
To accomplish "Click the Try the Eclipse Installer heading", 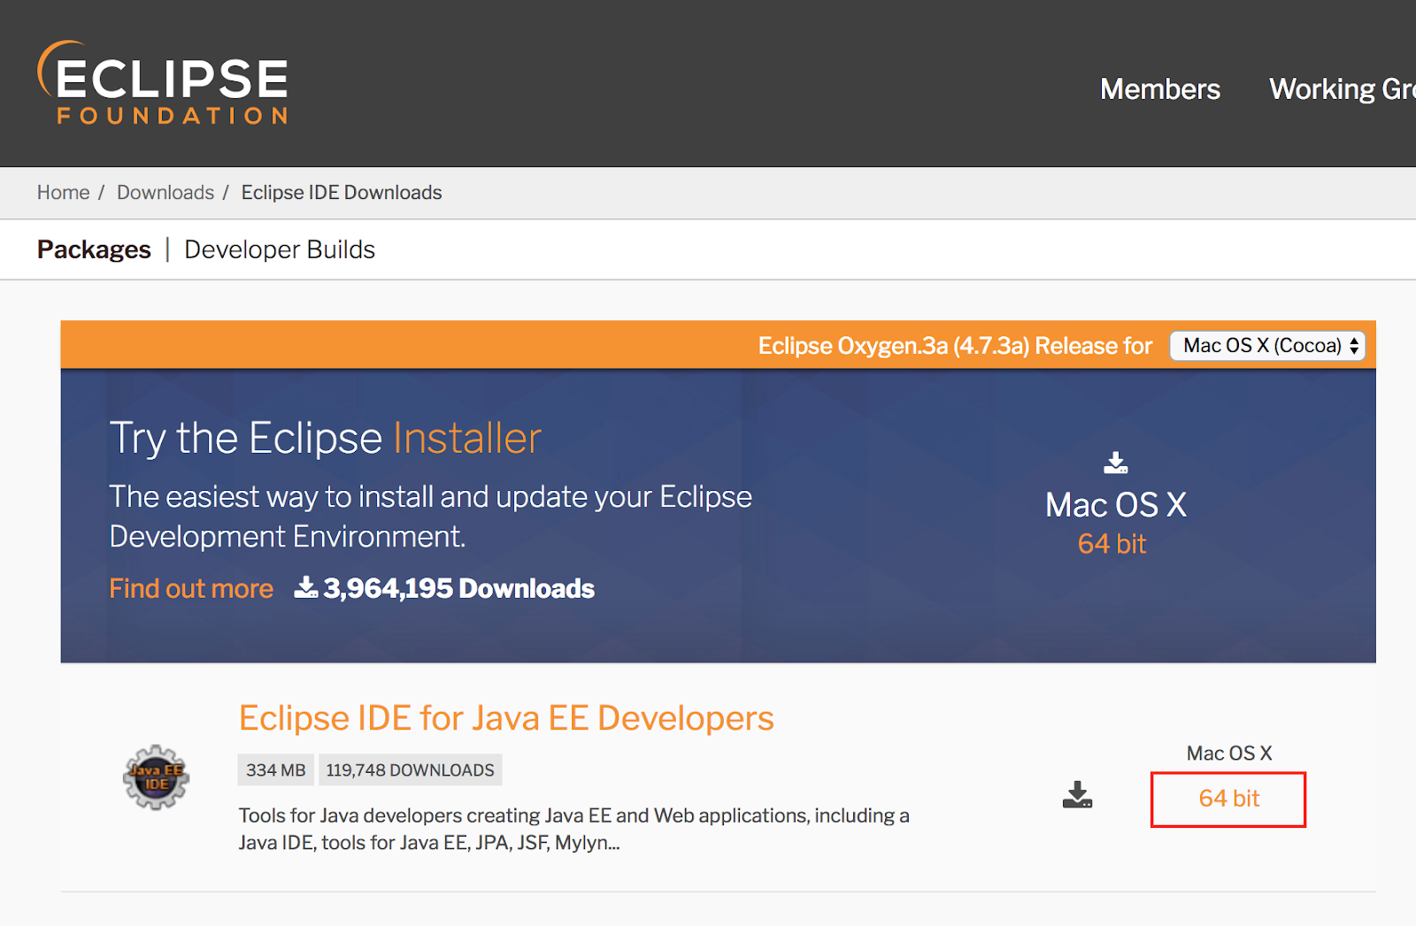I will pyautogui.click(x=326, y=438).
